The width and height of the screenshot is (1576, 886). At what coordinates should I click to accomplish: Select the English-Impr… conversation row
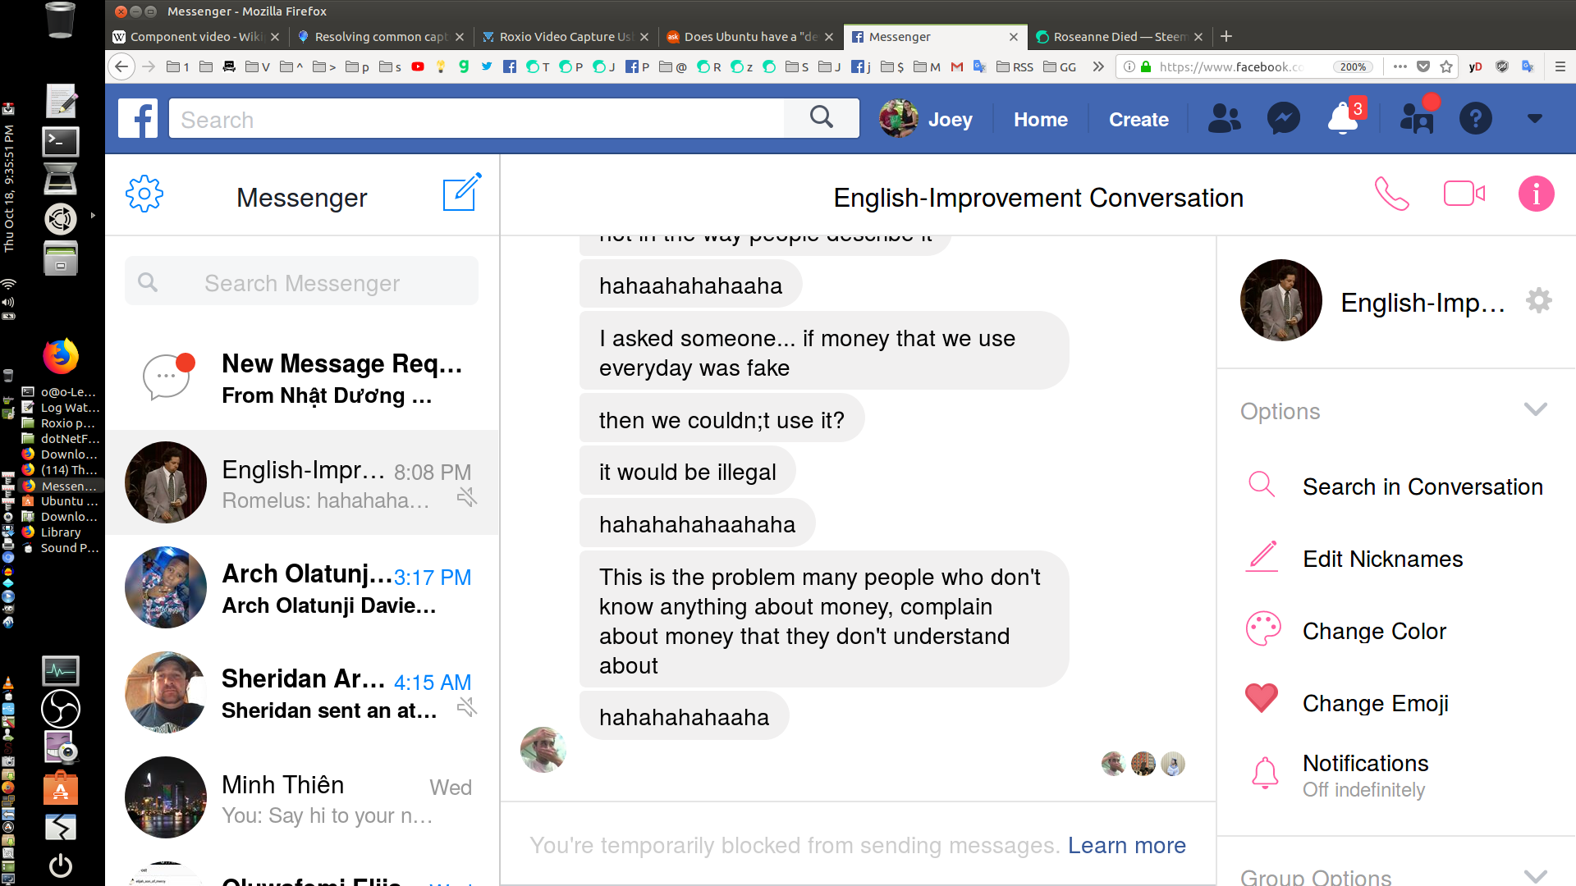302,483
